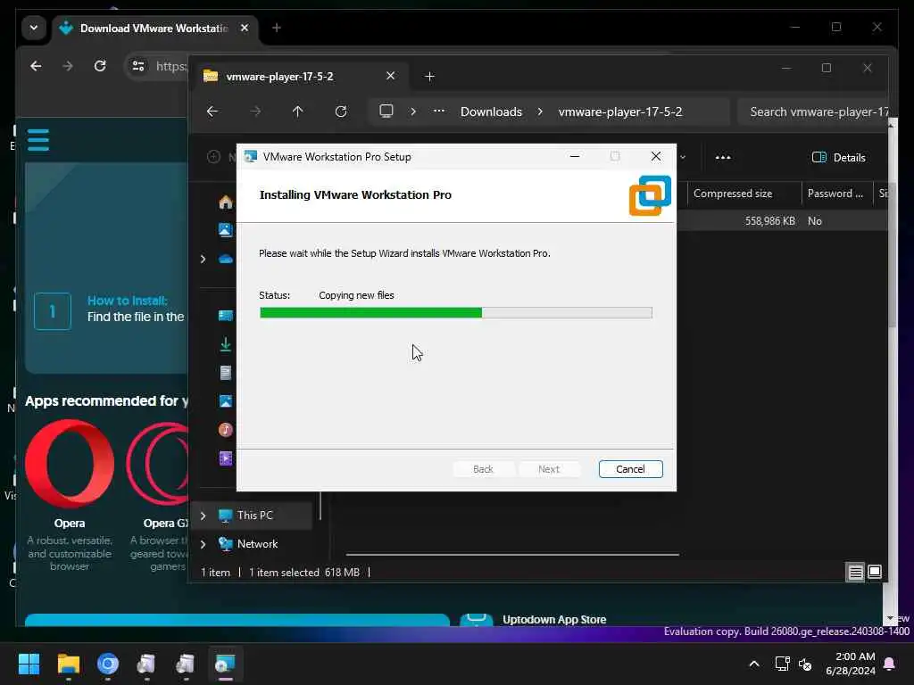Switch Explorer to large thumbnails view
Screen dimensions: 914x685
click(875, 572)
